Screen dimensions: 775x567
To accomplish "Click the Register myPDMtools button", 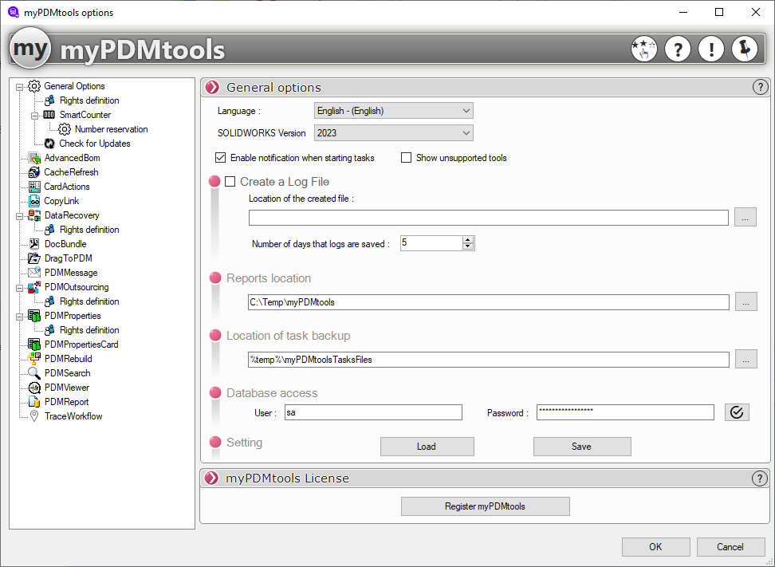I will [x=485, y=506].
